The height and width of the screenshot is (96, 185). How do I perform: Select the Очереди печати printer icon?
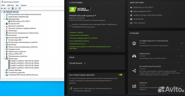(7, 49)
